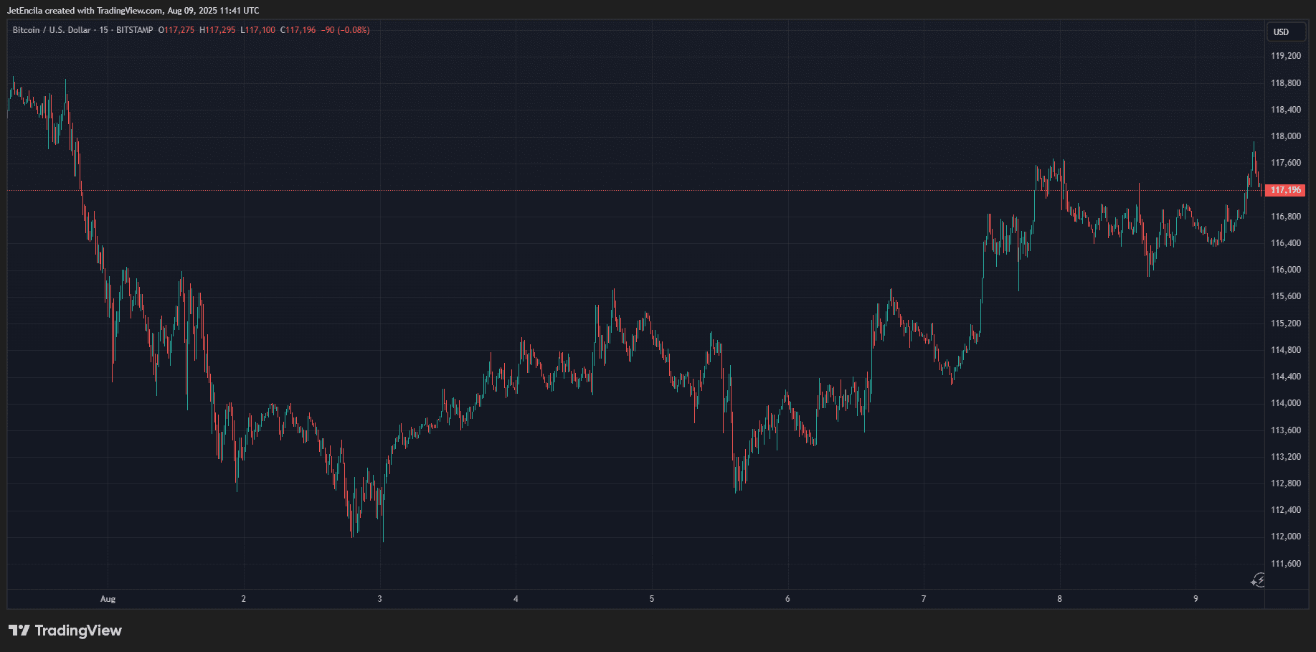Click the 112,000 price scale label
This screenshot has width=1316, height=652.
click(x=1286, y=537)
